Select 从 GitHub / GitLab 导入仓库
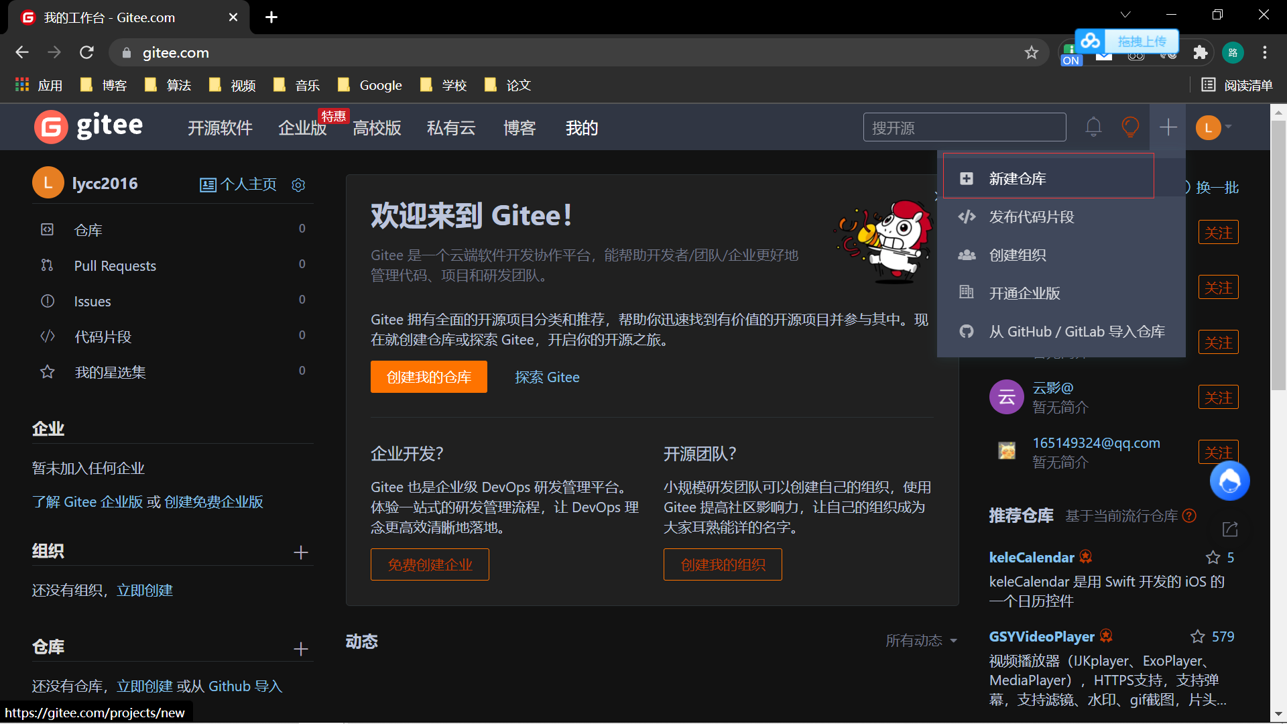 click(1061, 331)
